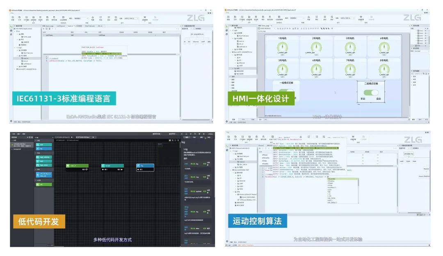This screenshot has width=443, height=256.
Task: Toggle the 一组模式切换 switch on the HMI page
Action: [x=287, y=92]
